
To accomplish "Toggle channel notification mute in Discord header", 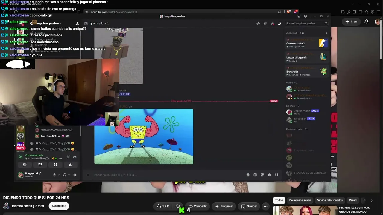I will 265,24.
